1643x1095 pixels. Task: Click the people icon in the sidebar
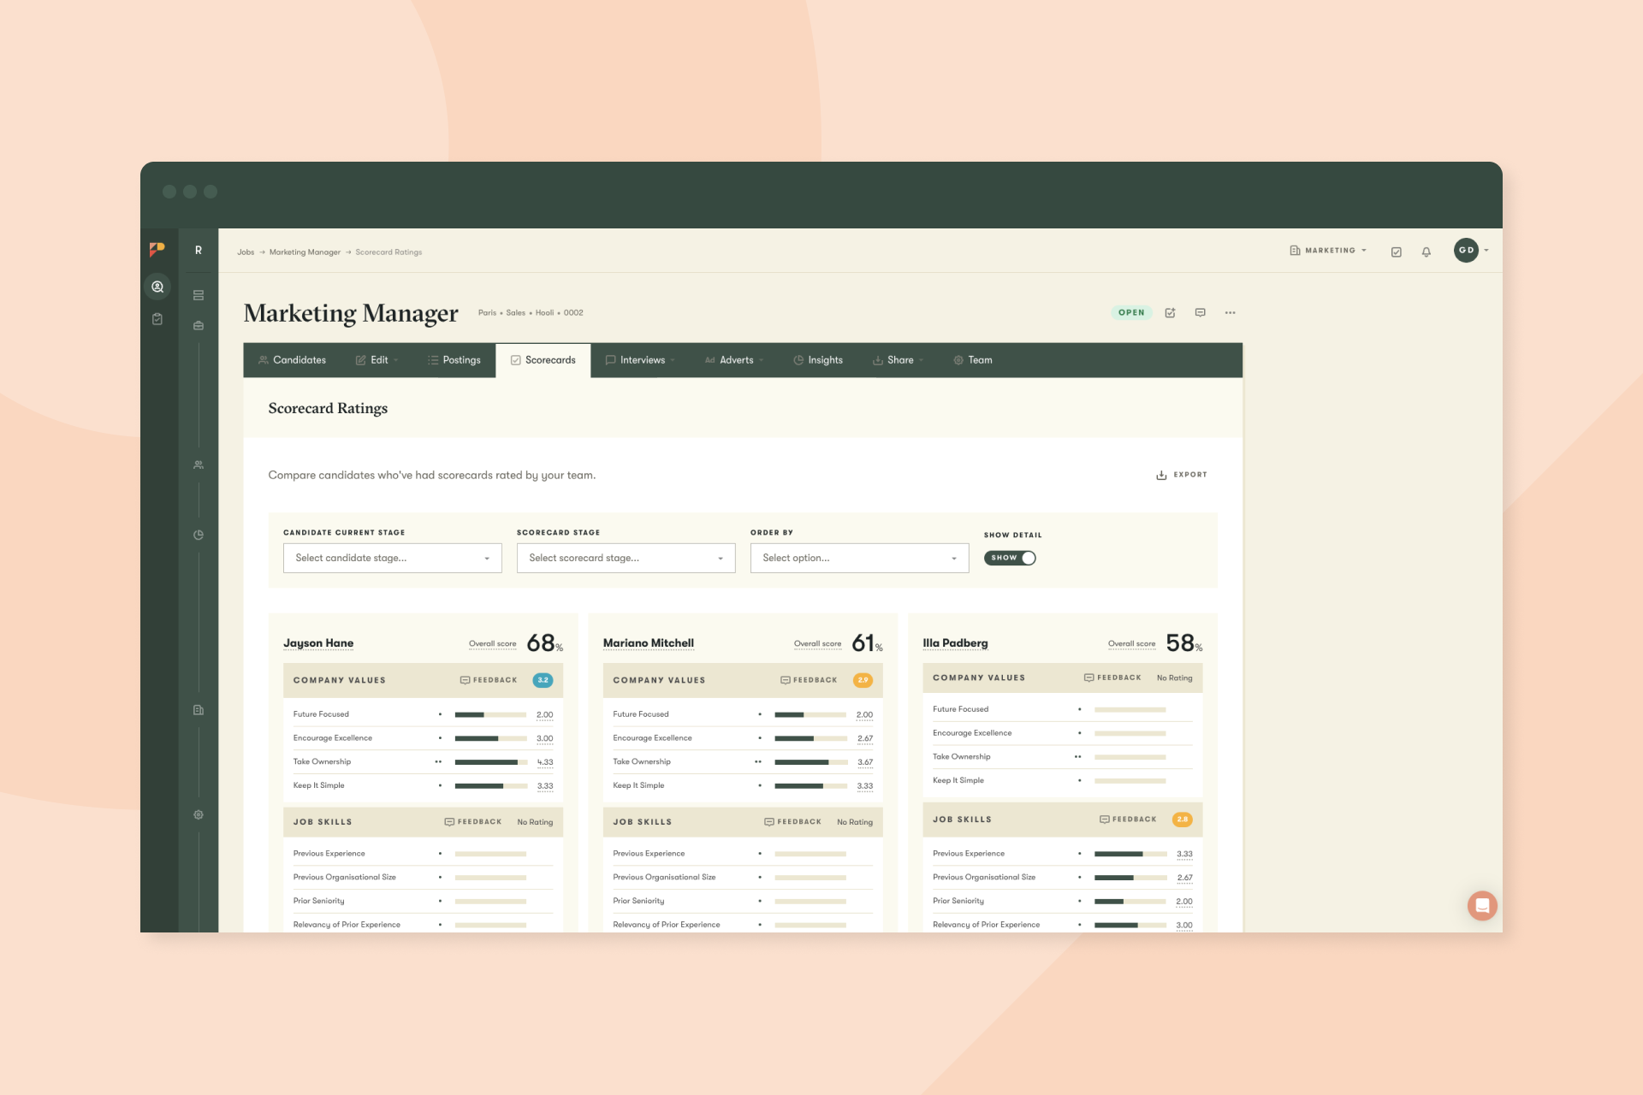[198, 465]
